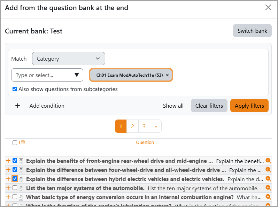Click preview magnifier for front-engine rear-wheel drive question
The image size is (278, 207).
tap(268, 161)
